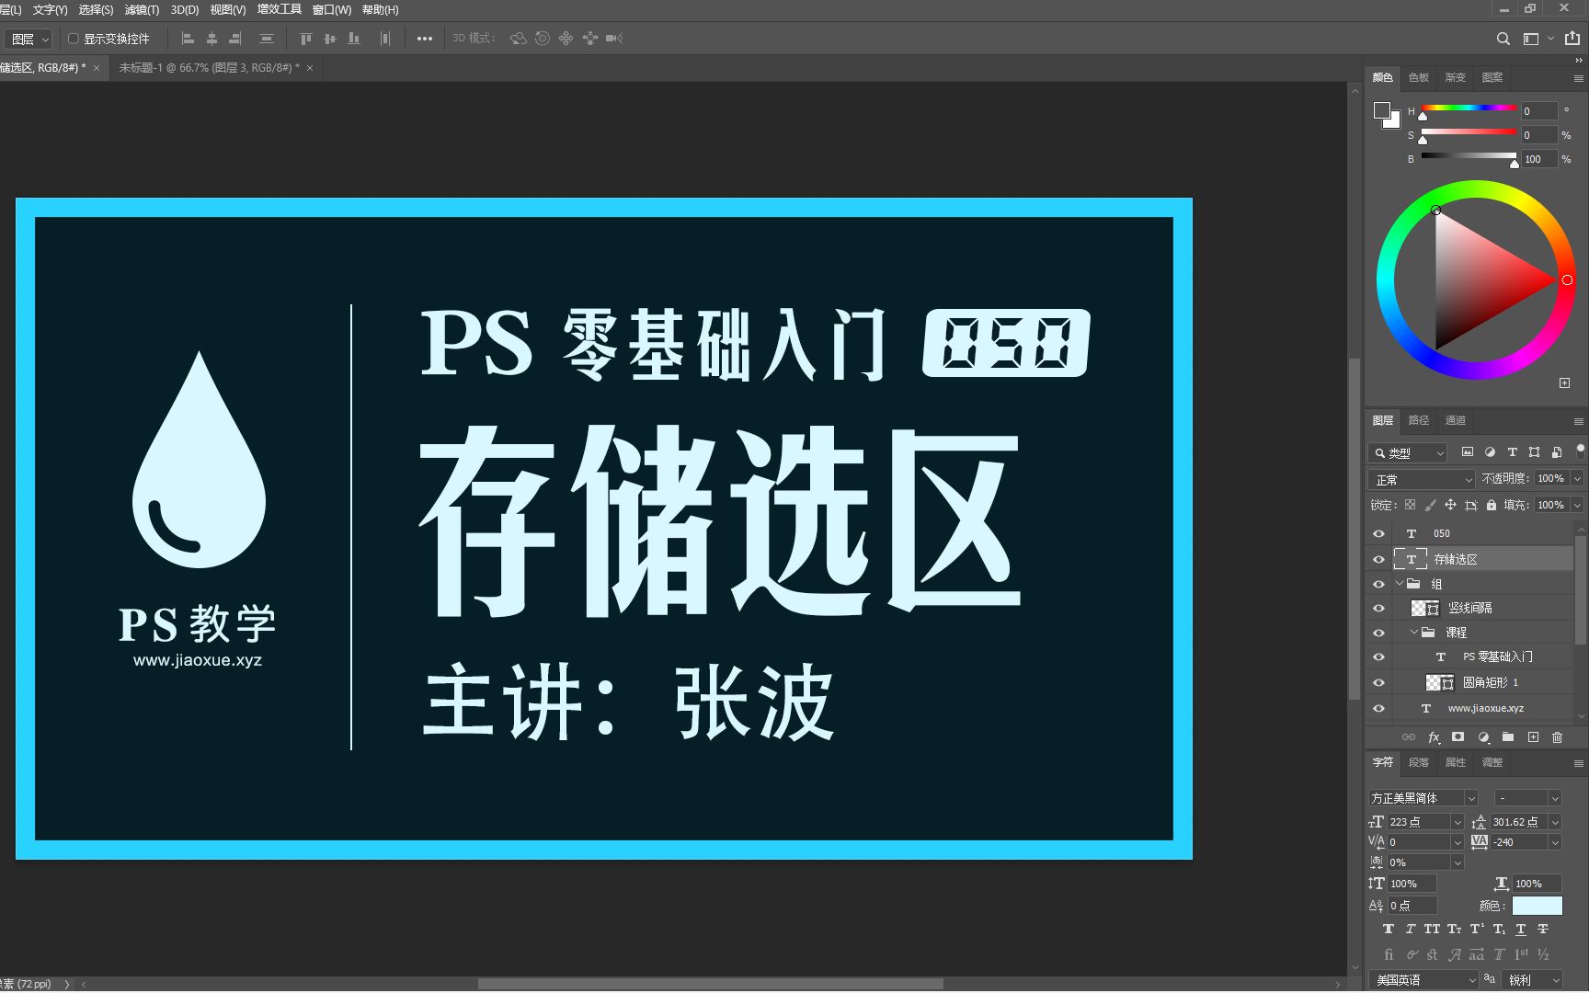The height and width of the screenshot is (993, 1589).
Task: Click the smart object filter icon
Action: pos(1557,452)
